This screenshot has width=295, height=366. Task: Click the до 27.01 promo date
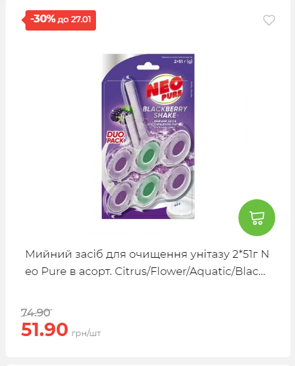(x=74, y=20)
